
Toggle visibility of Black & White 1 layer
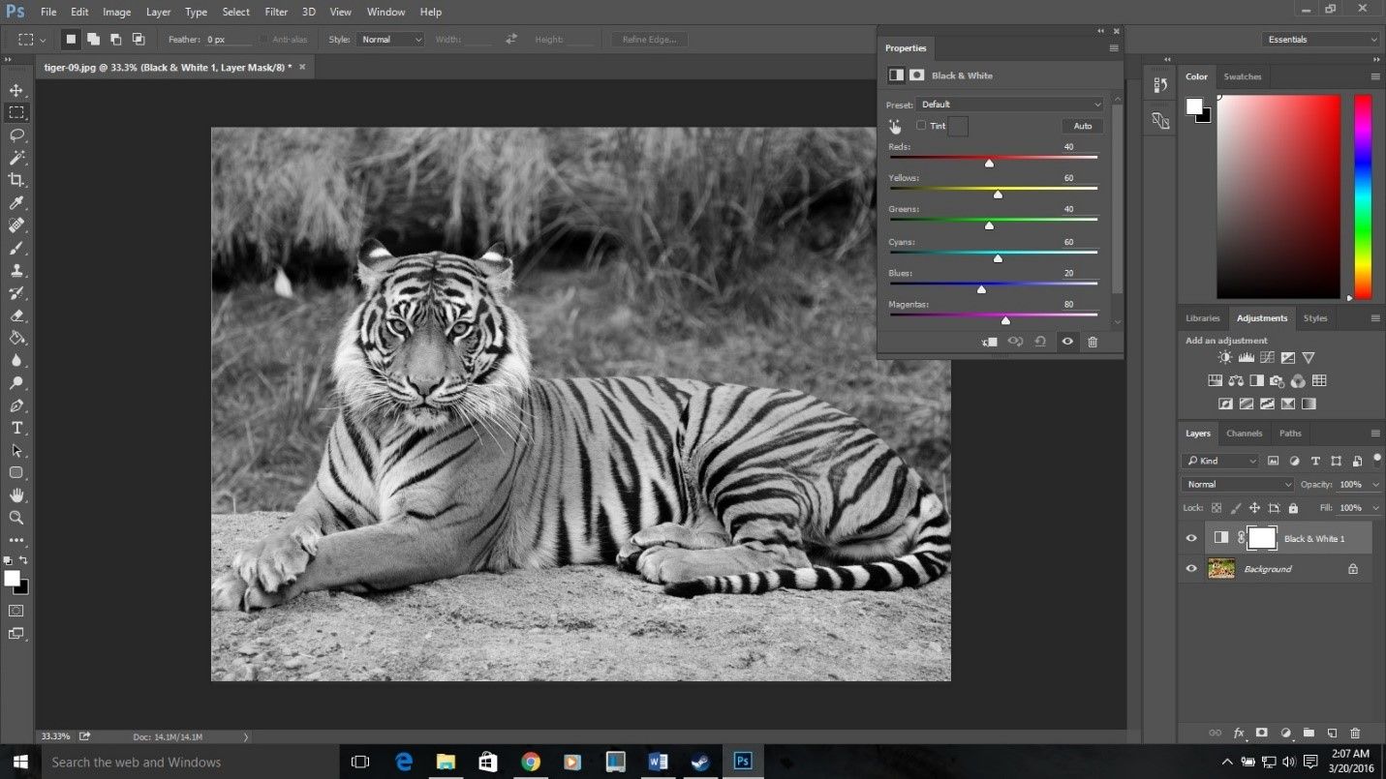1191,538
